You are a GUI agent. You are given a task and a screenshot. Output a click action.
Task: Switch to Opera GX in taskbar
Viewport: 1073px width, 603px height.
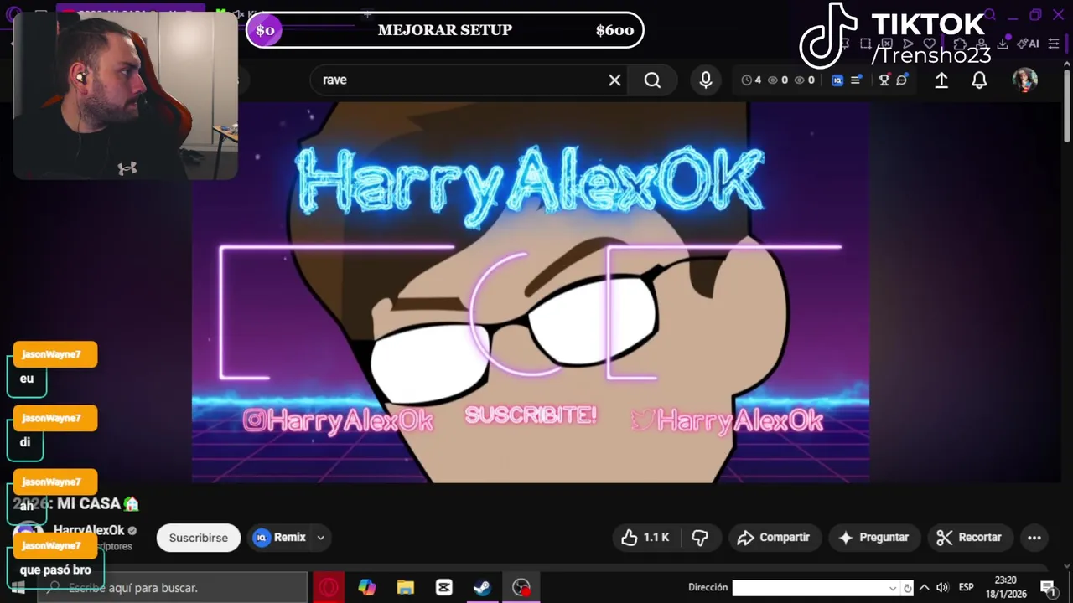point(329,588)
